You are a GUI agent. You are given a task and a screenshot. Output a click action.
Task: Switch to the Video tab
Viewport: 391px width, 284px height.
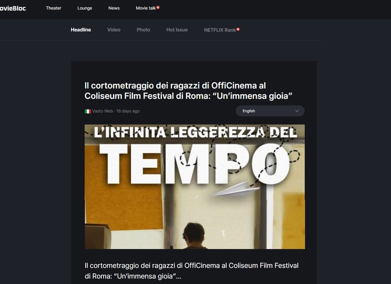[114, 30]
